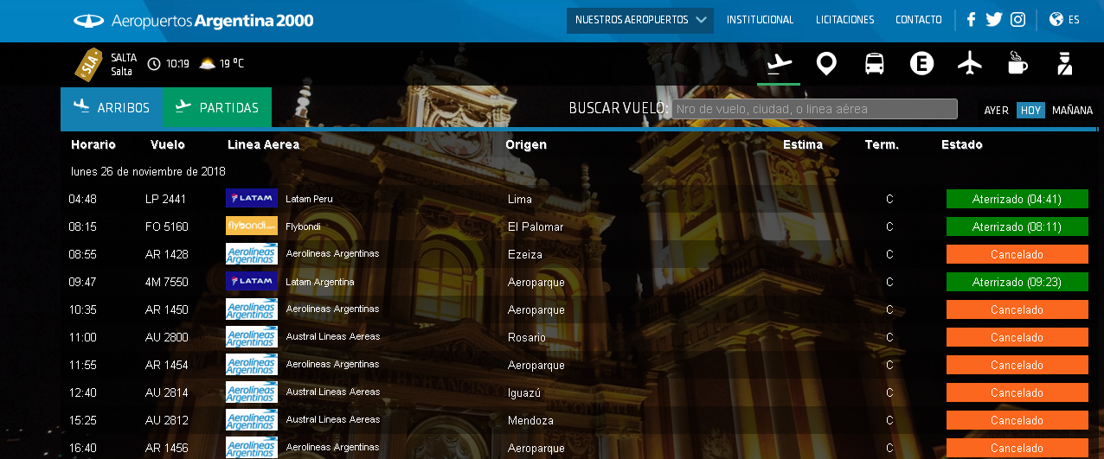Select AYER day filter
The height and width of the screenshot is (459, 1104).
(x=996, y=111)
